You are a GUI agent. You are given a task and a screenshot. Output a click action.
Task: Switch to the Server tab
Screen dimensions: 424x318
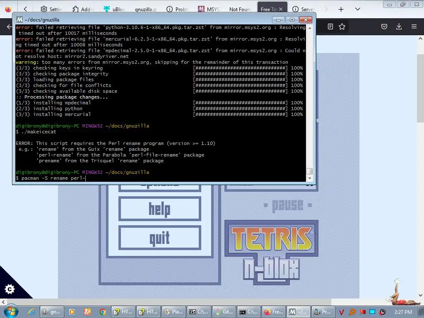[304, 9]
